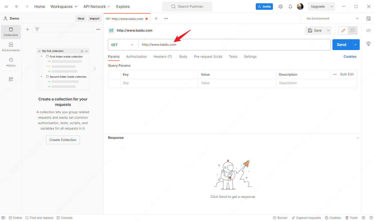
Task: Open the configure workspace sidebar icon
Action: click(11, 79)
